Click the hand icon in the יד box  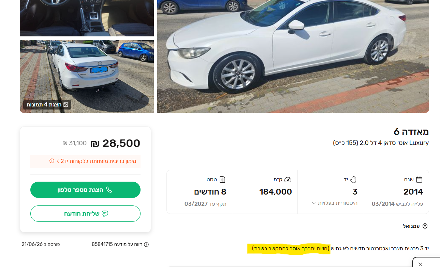tap(353, 180)
